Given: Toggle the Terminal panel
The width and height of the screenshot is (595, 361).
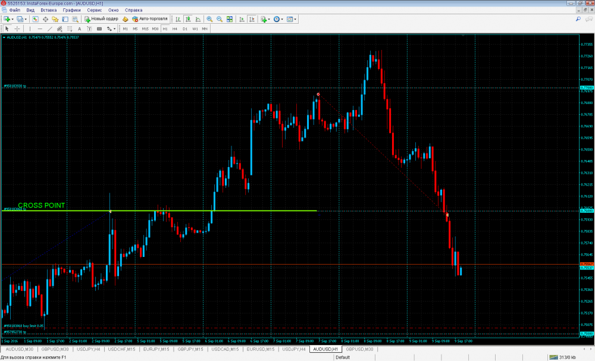Looking at the screenshot, I should 65,19.
